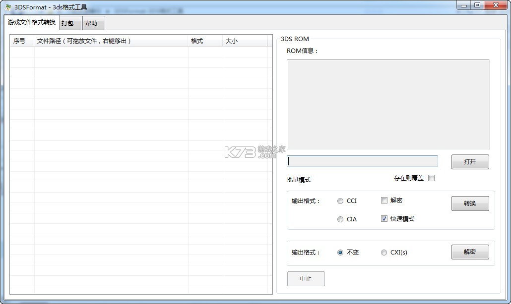
Task: Click the 大小 column header
Action: pos(232,41)
